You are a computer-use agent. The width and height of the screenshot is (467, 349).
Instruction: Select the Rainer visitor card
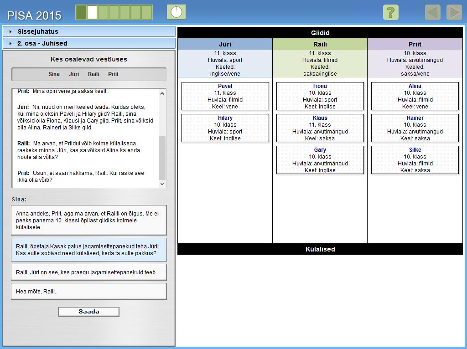(x=415, y=128)
